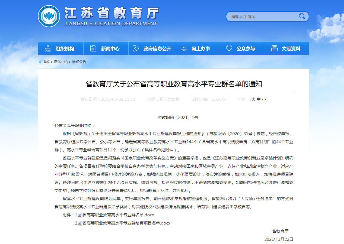Image resolution: width=344 pixels, height=244 pixels.
Task: Click the paperclip icon on attachment 1
Action: (x=80, y=215)
